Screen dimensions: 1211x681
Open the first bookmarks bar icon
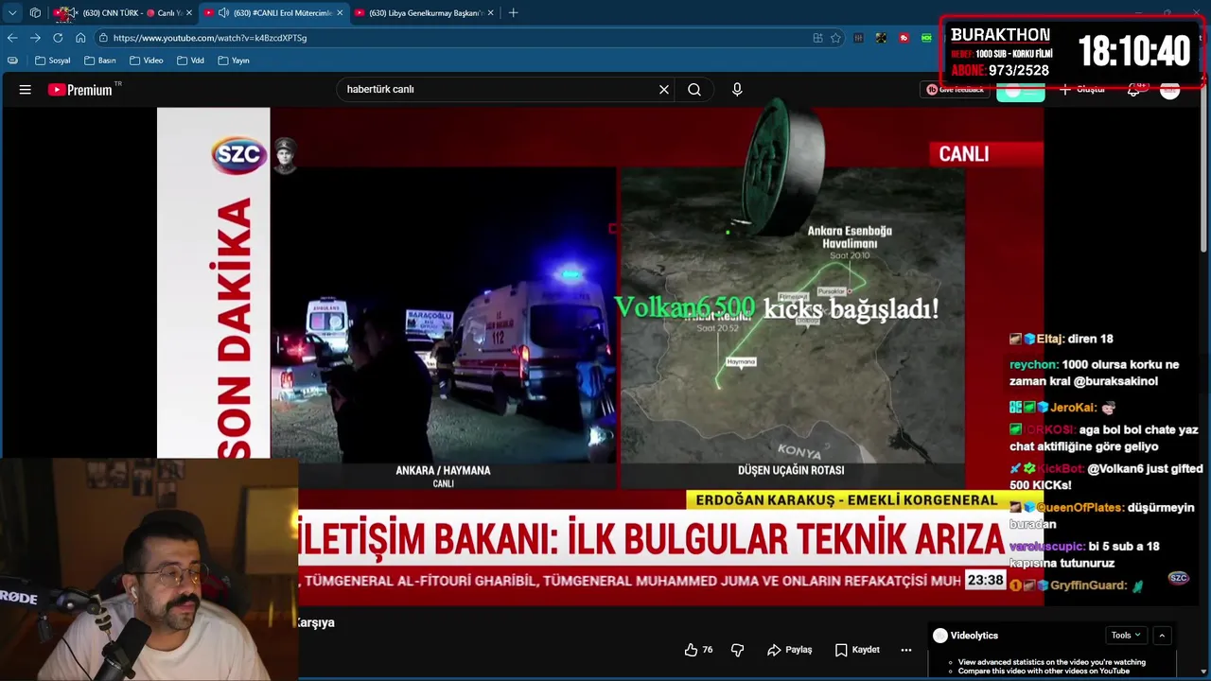coord(12,61)
